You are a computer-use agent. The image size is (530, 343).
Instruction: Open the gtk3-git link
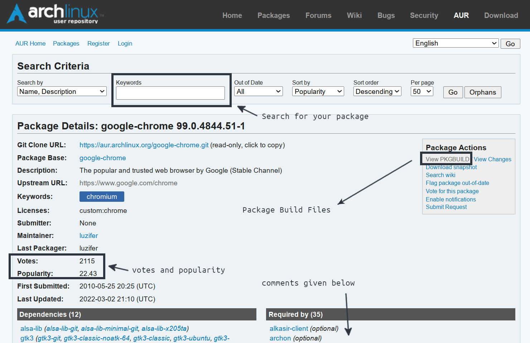point(49,338)
